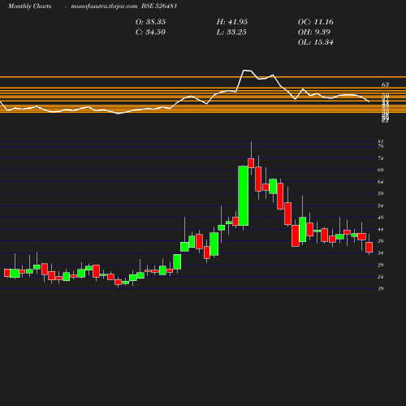This screenshot has height=406, width=406.
Task: Select the low value L: 33.25
Action: click(231, 32)
